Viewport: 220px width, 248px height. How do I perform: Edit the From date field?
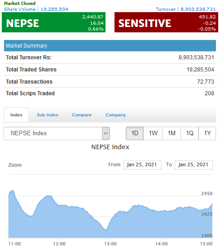point(142,165)
